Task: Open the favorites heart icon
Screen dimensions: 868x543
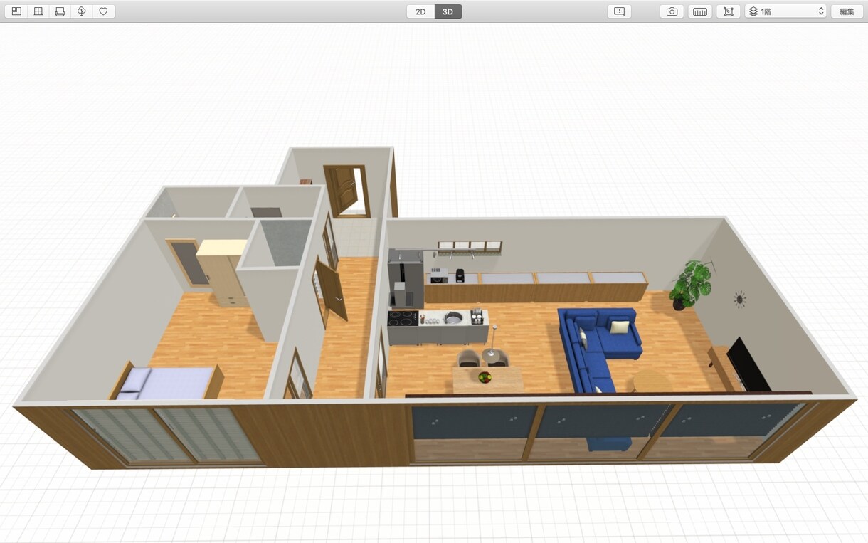Action: pos(104,11)
